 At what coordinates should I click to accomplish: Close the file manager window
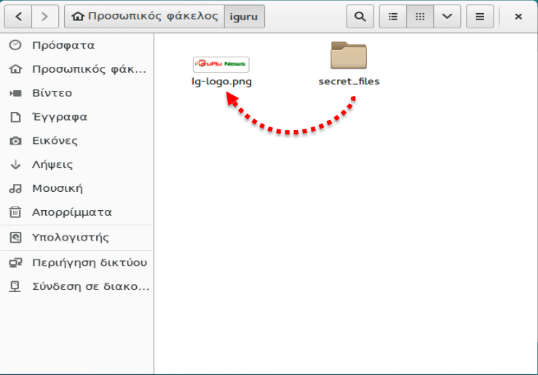518,17
